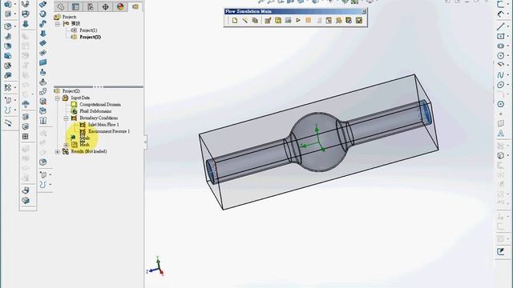Switch to the DisplayManager color ball tab

120,6
